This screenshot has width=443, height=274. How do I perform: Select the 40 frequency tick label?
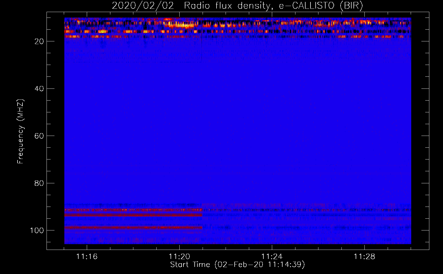[x=39, y=89]
